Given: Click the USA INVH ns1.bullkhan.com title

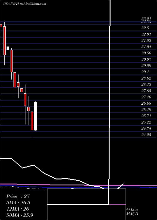Looking at the screenshot, I should tap(24, 4).
